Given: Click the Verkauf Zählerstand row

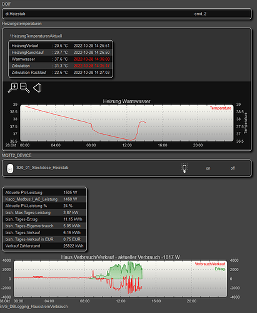Looking at the screenshot, I should click(x=44, y=246).
